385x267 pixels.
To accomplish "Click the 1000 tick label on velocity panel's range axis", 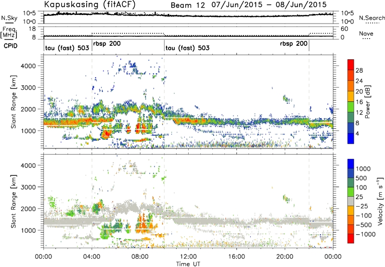I will [28, 230].
